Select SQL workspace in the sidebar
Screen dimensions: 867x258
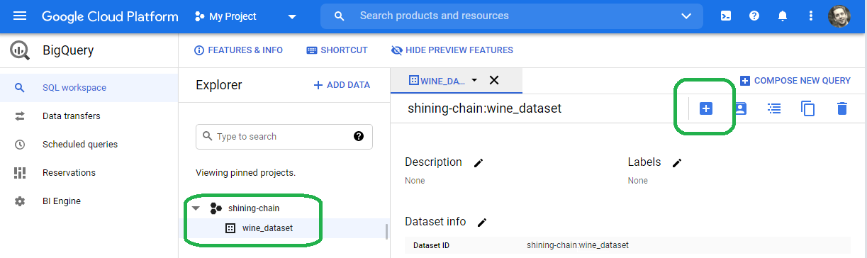tap(89, 88)
